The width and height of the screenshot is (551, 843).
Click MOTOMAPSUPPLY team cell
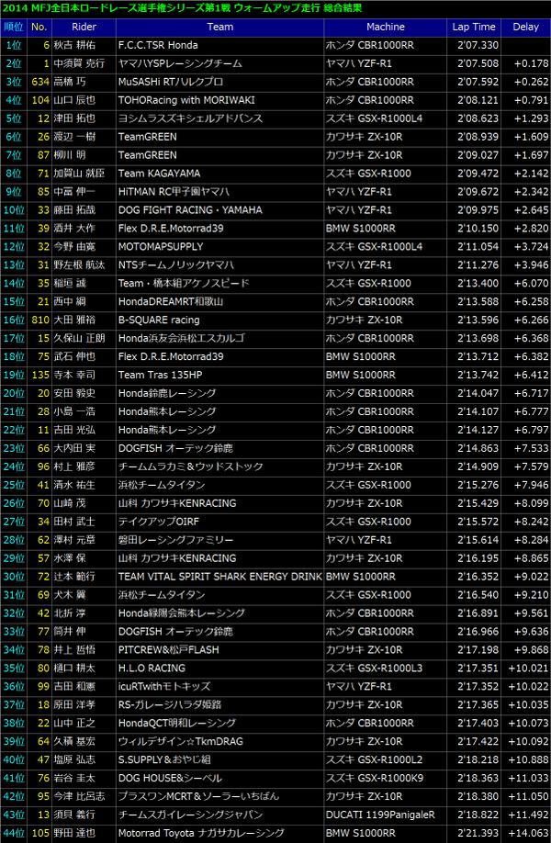pyautogui.click(x=219, y=247)
